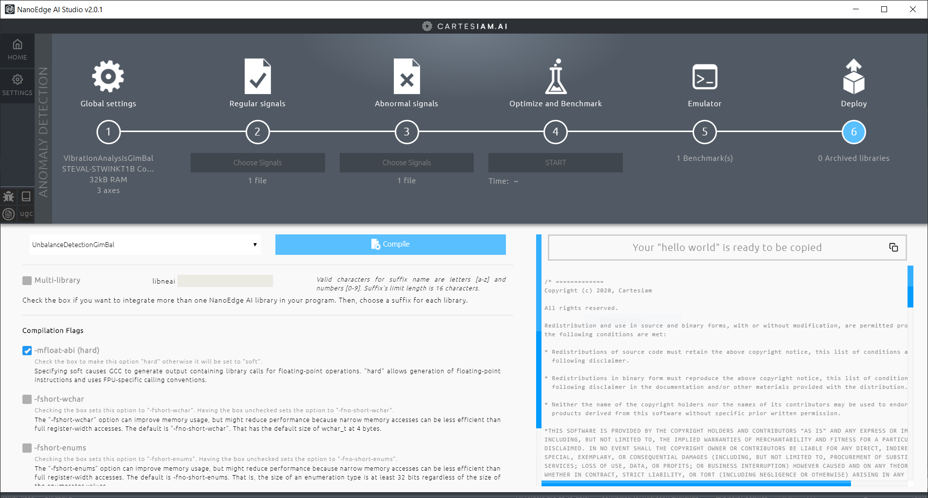The height and width of the screenshot is (498, 928).
Task: Click the 'Compilation Flags' heading
Action: click(x=53, y=330)
